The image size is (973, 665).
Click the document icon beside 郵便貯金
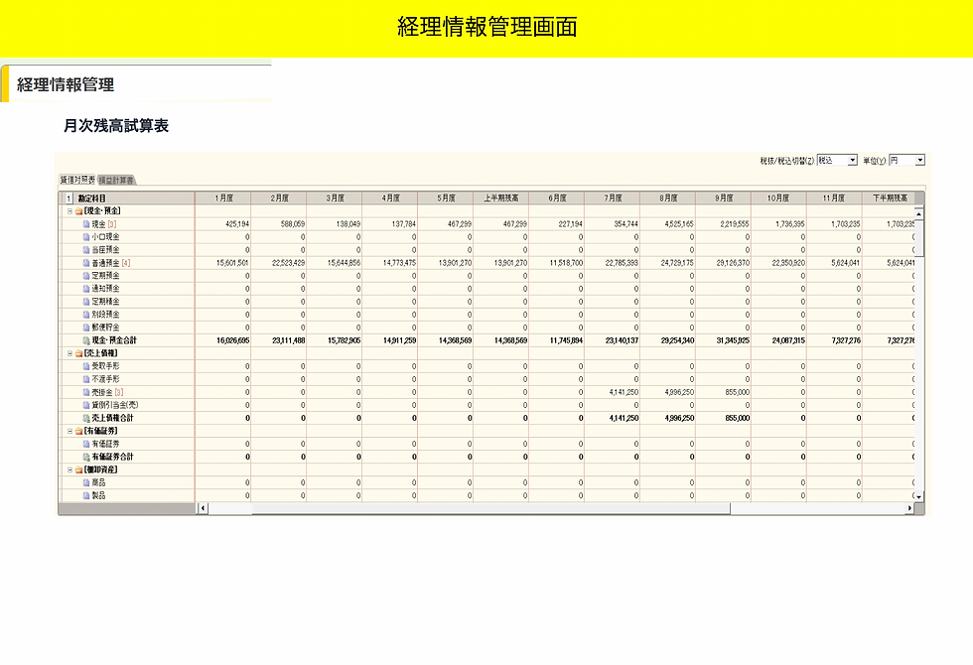86,328
